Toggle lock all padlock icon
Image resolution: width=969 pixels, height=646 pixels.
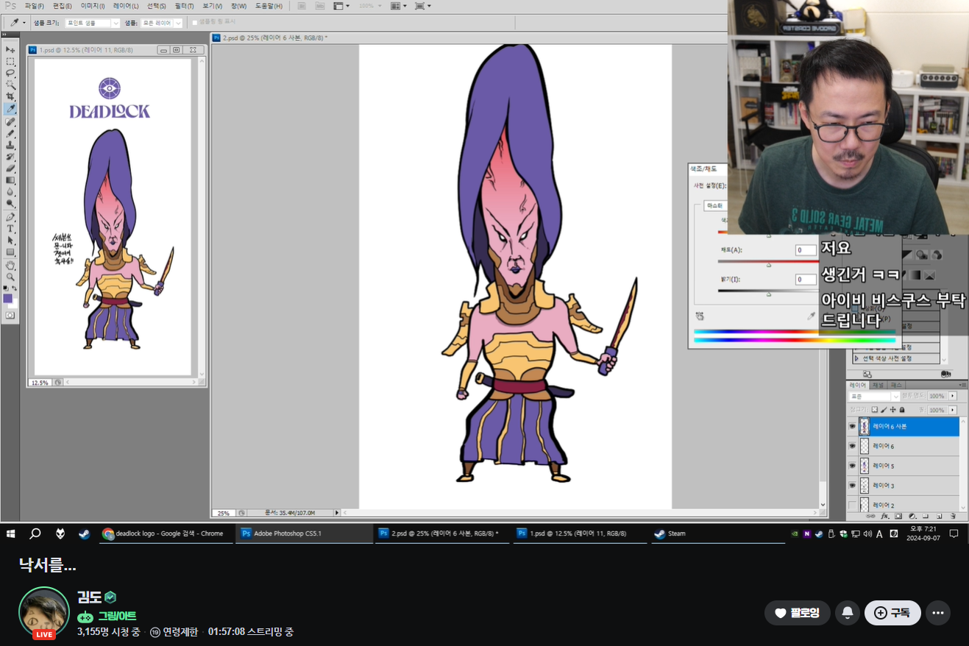[x=901, y=410]
